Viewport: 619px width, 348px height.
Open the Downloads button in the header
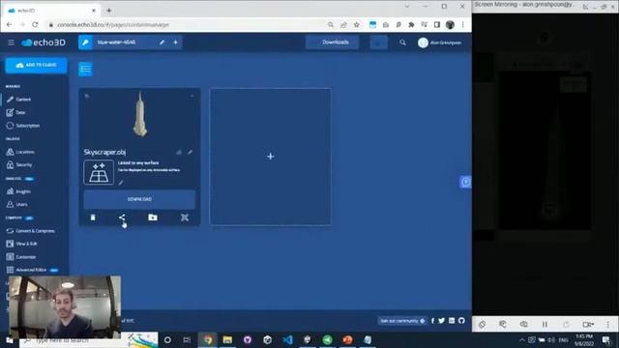click(333, 43)
